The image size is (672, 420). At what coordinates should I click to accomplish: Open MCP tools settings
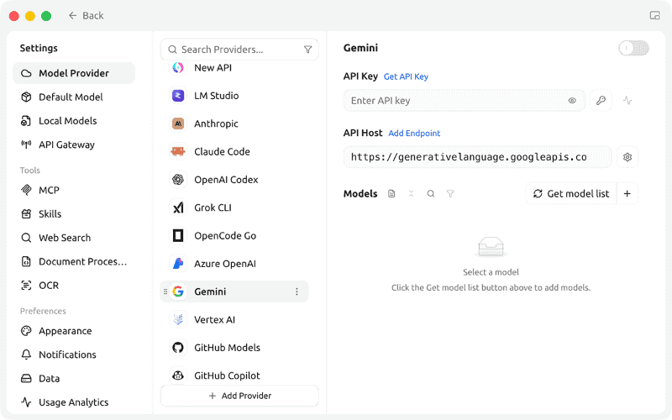coord(74,191)
